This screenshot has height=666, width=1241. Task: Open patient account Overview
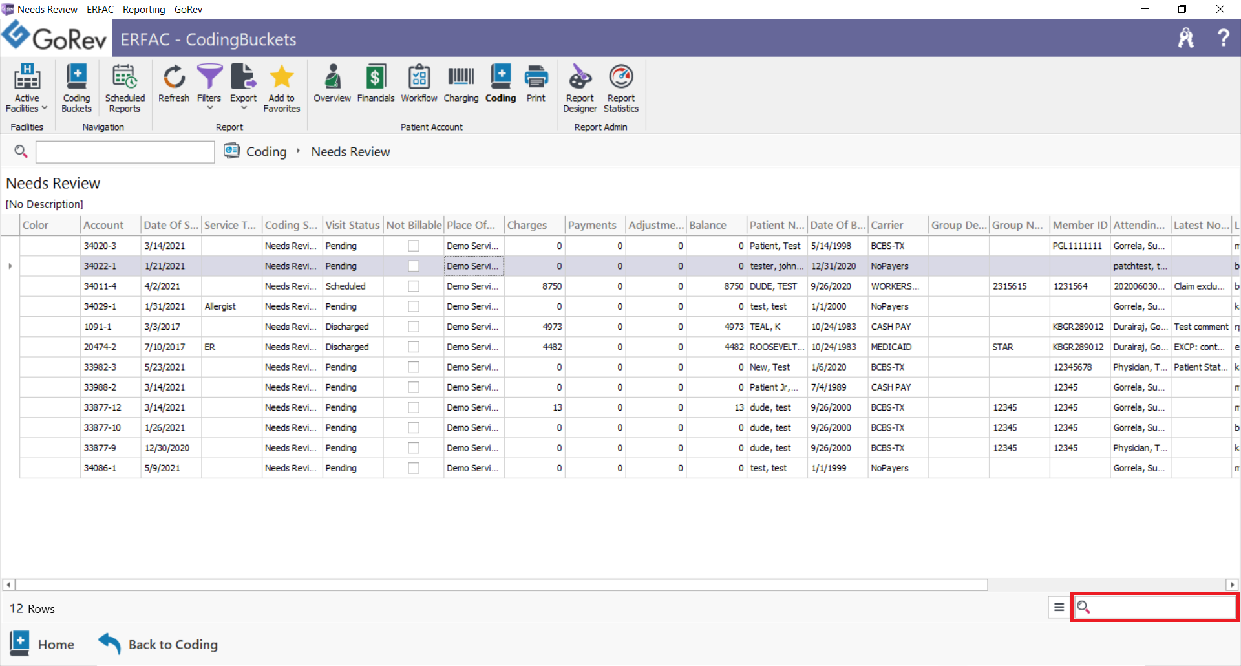click(x=332, y=83)
